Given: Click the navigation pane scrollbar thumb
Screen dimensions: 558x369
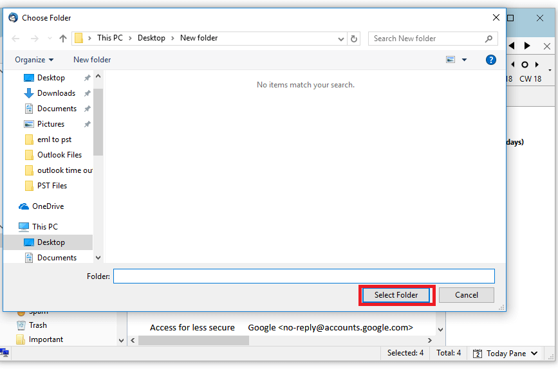Looking at the screenshot, I should pos(98,122).
